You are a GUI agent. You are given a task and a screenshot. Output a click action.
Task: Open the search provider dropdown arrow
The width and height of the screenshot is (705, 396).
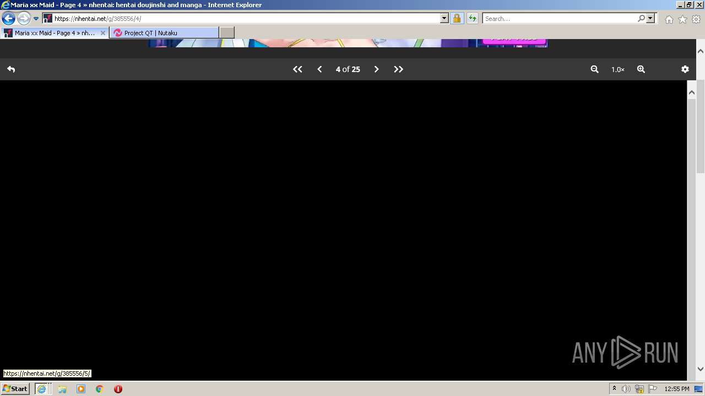point(650,18)
